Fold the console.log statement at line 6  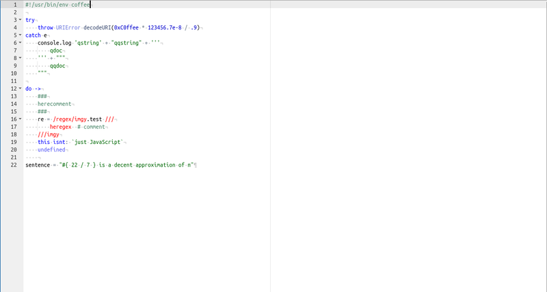click(20, 43)
